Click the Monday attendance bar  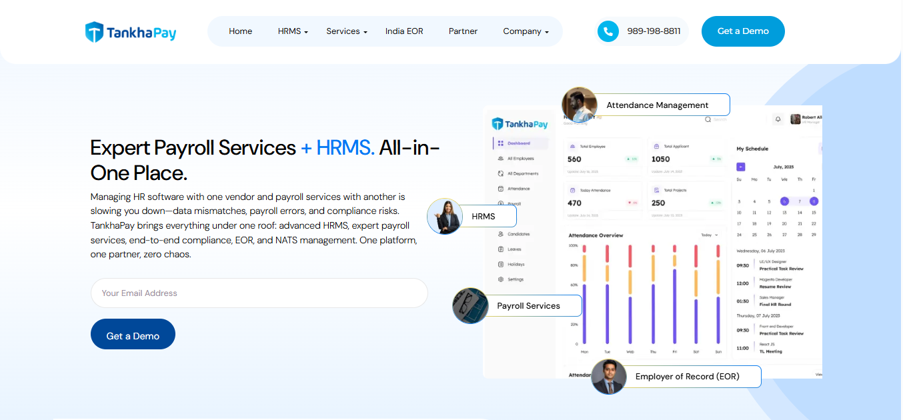point(584,295)
